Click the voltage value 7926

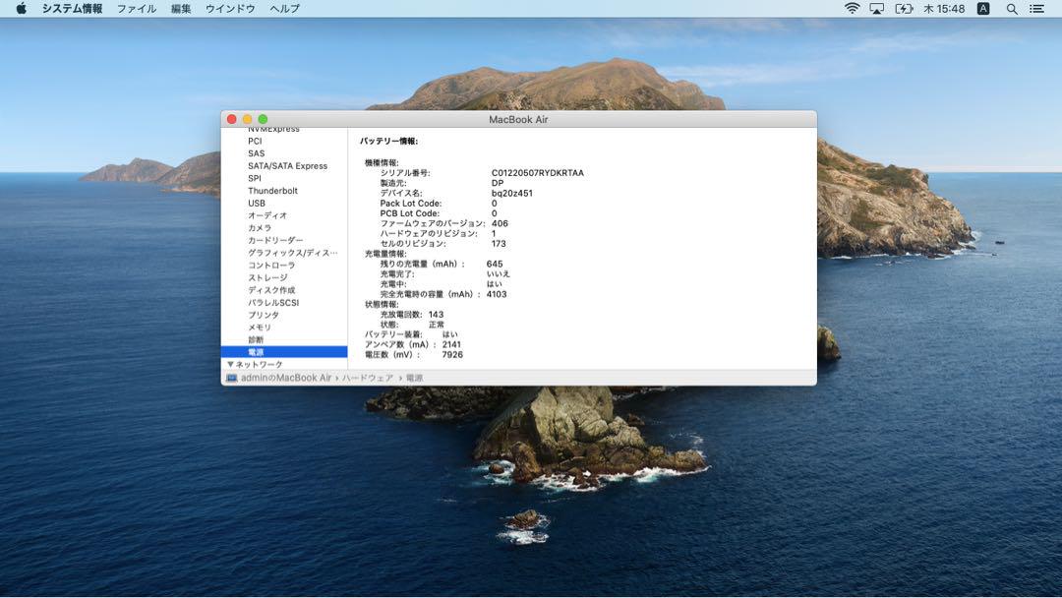(x=451, y=355)
